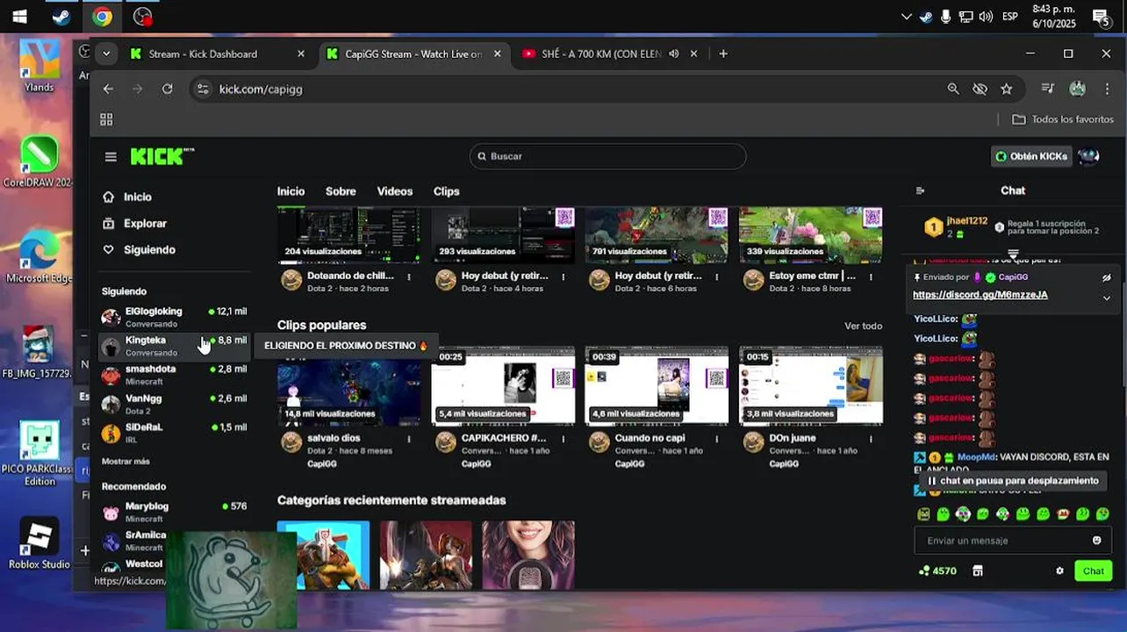1127x632 pixels.
Task: Reload the kick.com page
Action: 167,89
